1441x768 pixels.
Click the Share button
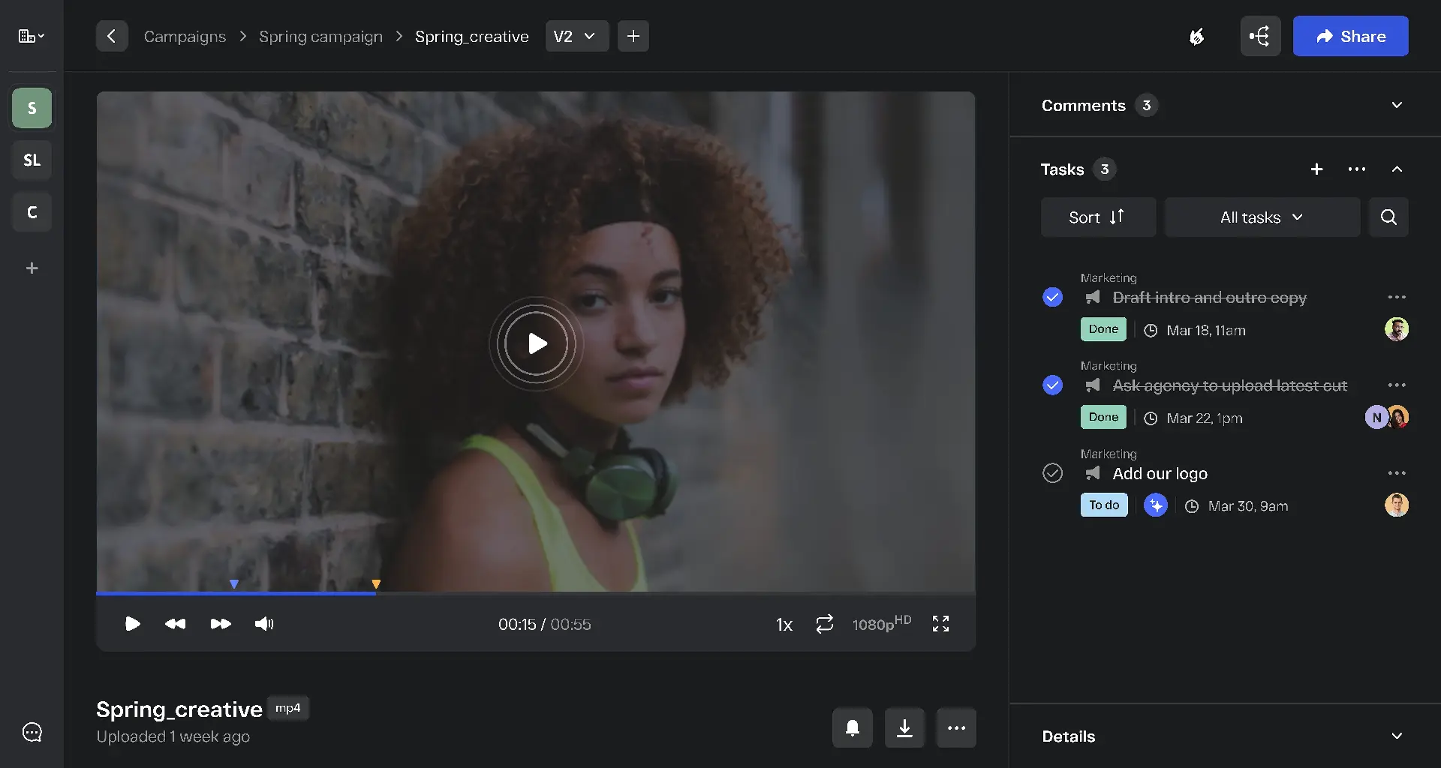pyautogui.click(x=1350, y=36)
